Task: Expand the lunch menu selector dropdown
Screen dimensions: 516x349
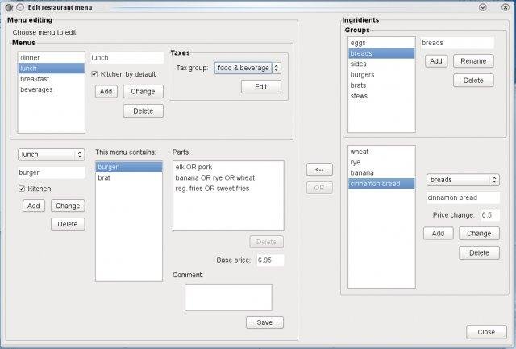Action: point(51,154)
